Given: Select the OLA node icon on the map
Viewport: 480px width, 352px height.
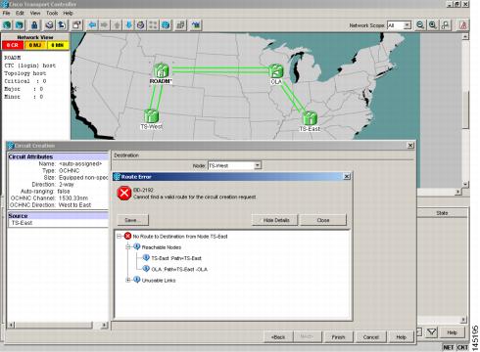Looking at the screenshot, I should click(276, 71).
